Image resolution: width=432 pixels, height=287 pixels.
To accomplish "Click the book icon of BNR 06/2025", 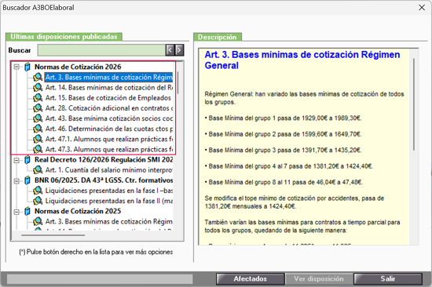I will [x=27, y=180].
